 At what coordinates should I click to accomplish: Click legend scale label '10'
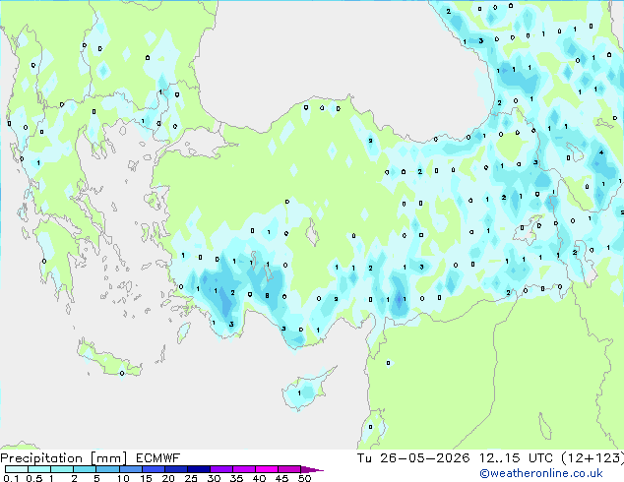[123, 478]
